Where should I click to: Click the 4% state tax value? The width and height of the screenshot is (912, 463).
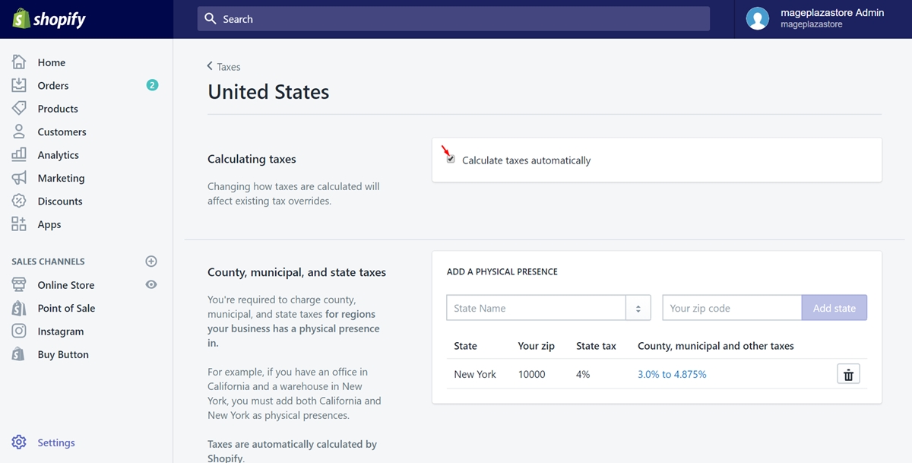tap(583, 374)
